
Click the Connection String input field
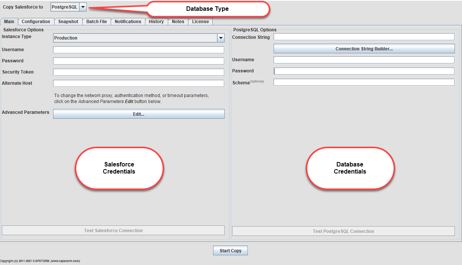point(364,37)
